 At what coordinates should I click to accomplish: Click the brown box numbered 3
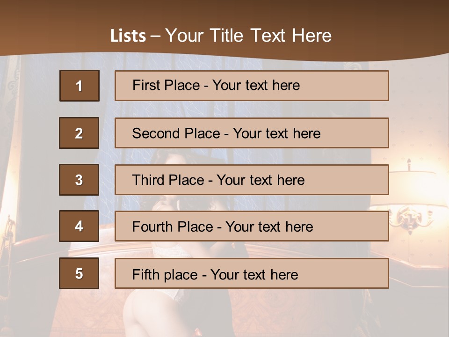pos(79,180)
